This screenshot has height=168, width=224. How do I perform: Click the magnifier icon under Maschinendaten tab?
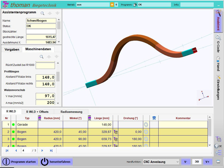point(42,57)
